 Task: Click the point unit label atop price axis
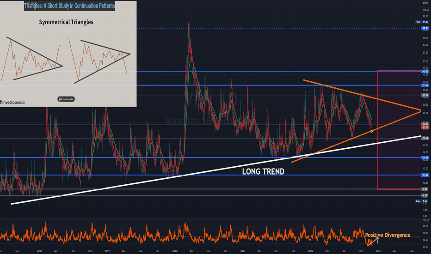[x=425, y=3]
